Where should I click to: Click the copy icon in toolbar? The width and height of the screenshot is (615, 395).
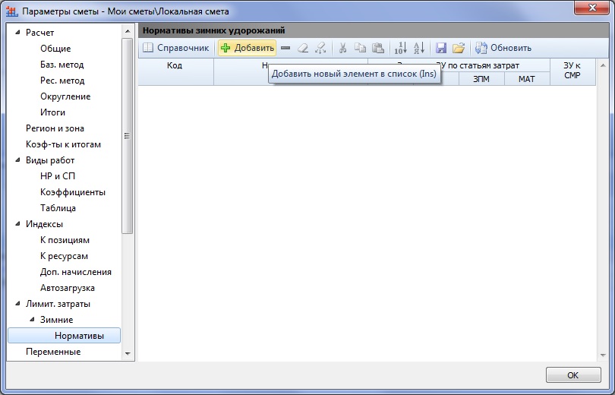(x=360, y=48)
